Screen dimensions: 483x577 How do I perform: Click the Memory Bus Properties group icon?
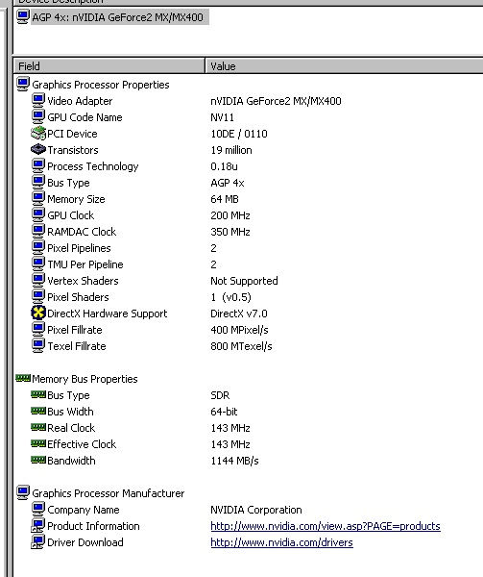23,378
